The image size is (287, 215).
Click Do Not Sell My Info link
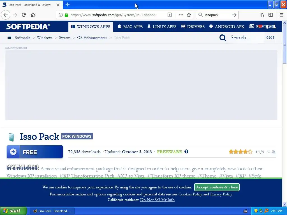(x=157, y=200)
